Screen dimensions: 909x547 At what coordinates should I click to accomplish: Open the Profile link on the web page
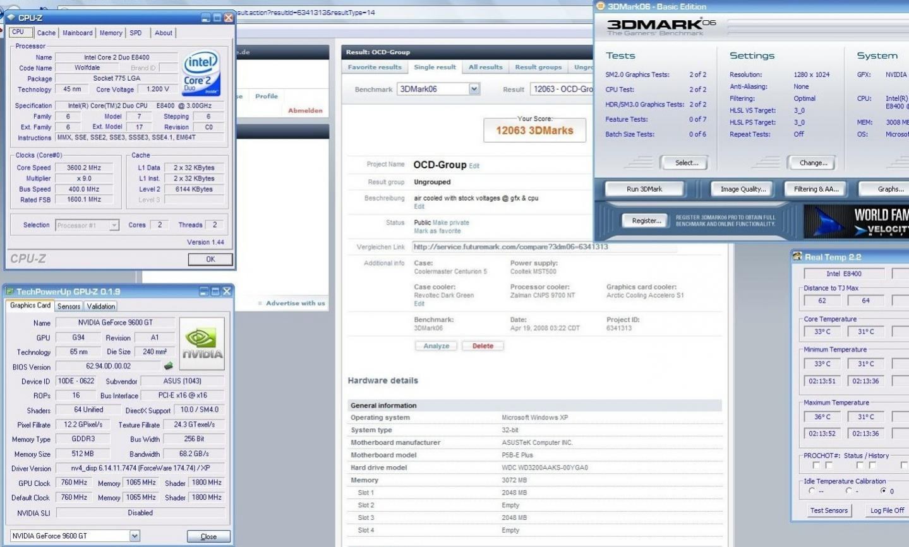(x=267, y=97)
